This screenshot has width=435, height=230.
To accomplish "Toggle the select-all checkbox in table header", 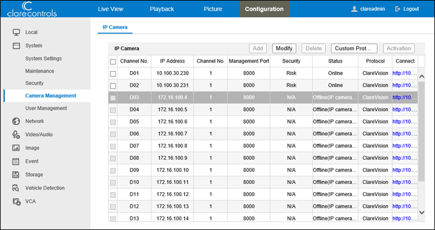I will [x=113, y=61].
